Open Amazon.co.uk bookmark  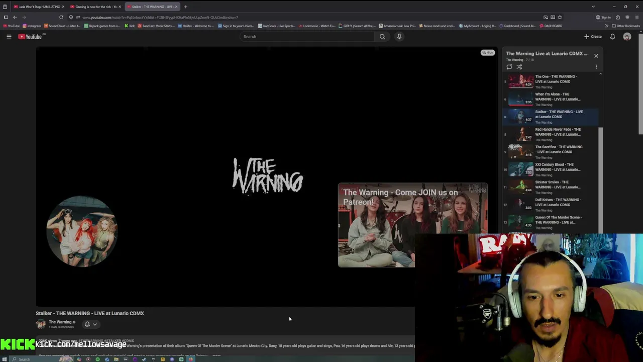tap(397, 26)
